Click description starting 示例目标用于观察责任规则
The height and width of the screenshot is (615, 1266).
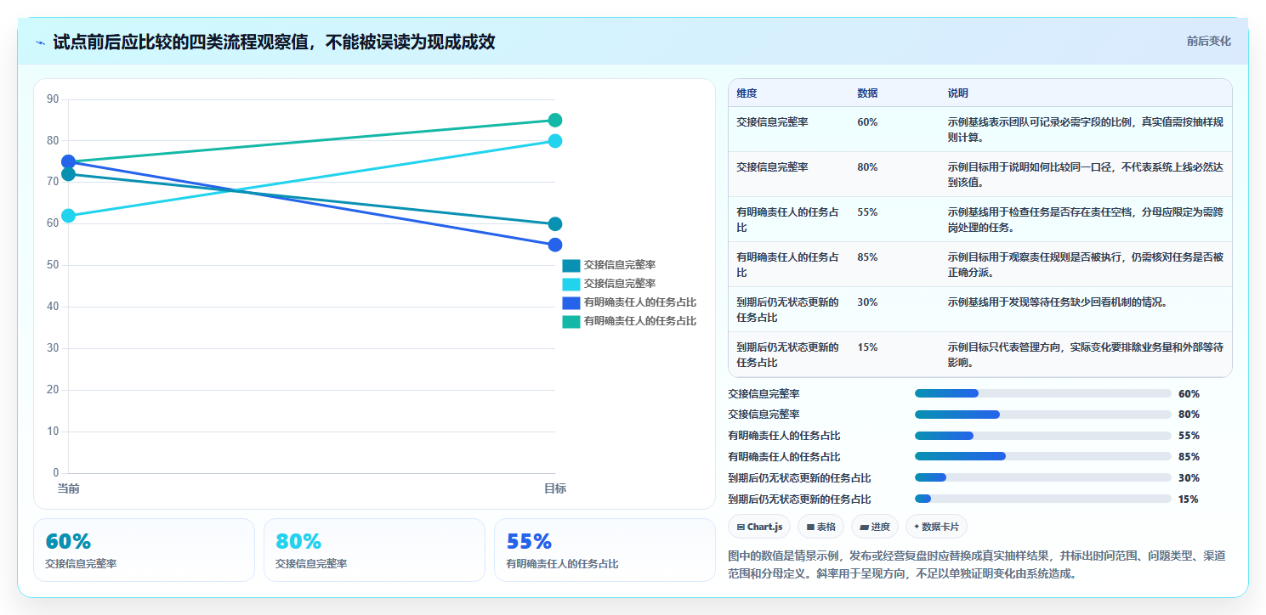click(1086, 264)
